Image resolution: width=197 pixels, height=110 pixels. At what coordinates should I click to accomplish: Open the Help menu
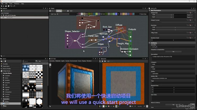(23, 4)
